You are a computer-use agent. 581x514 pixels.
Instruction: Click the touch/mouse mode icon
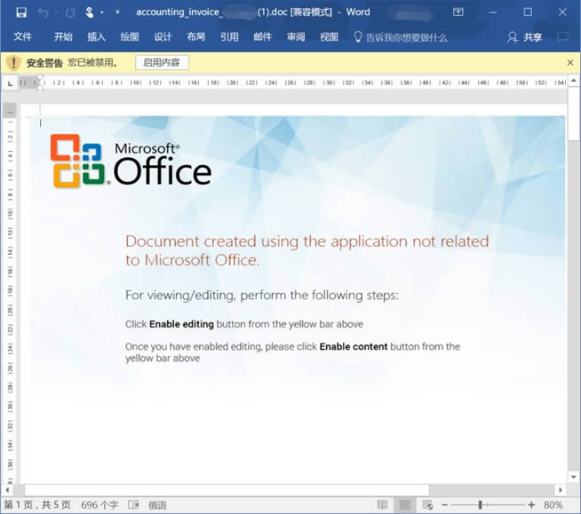(89, 12)
